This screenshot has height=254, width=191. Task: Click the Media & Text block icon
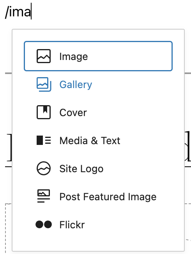[x=44, y=140]
